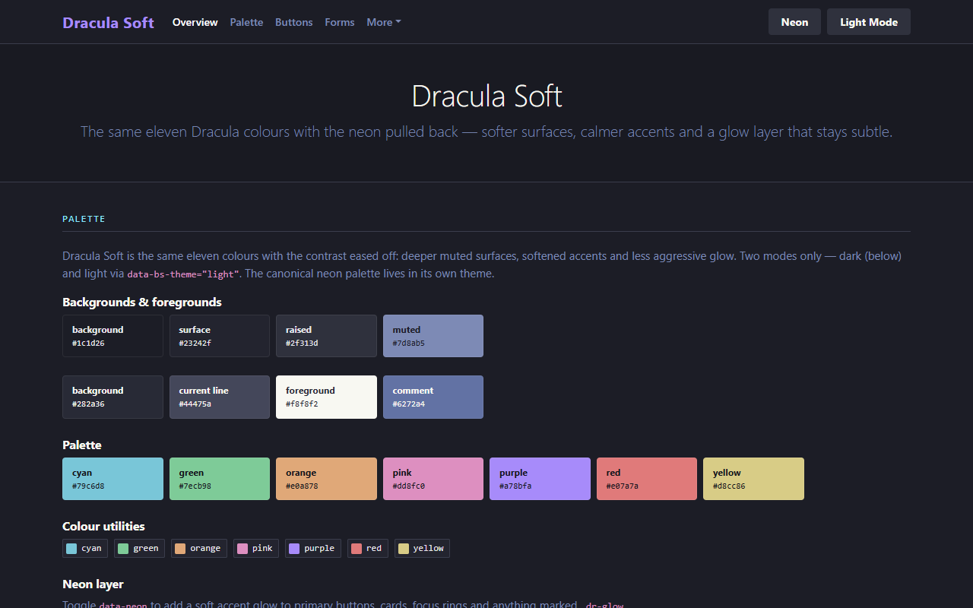
Task: Click the data-bs-theme="light" code snippet
Action: [183, 274]
